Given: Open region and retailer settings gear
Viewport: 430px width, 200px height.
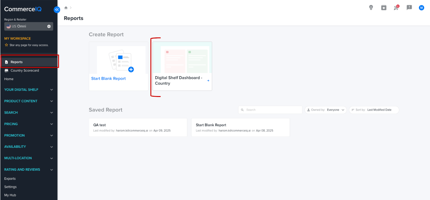Looking at the screenshot, I should coord(49,26).
